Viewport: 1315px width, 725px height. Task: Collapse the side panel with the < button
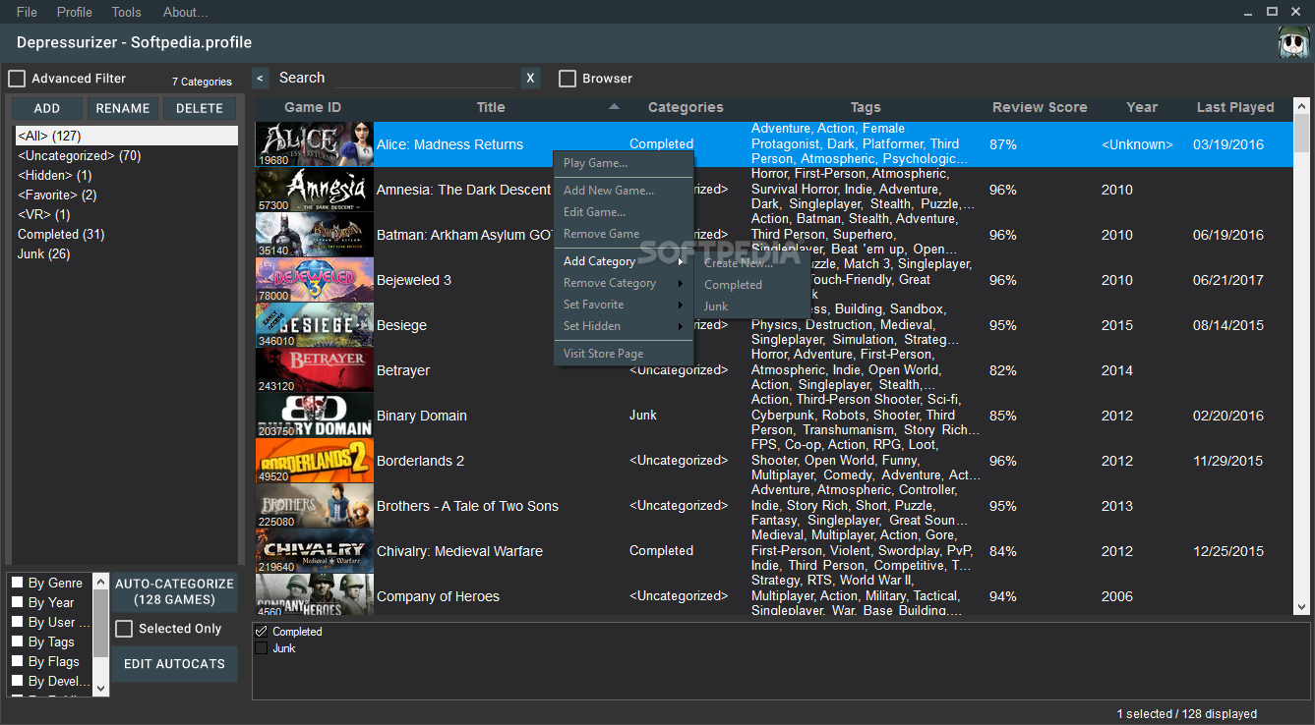260,79
